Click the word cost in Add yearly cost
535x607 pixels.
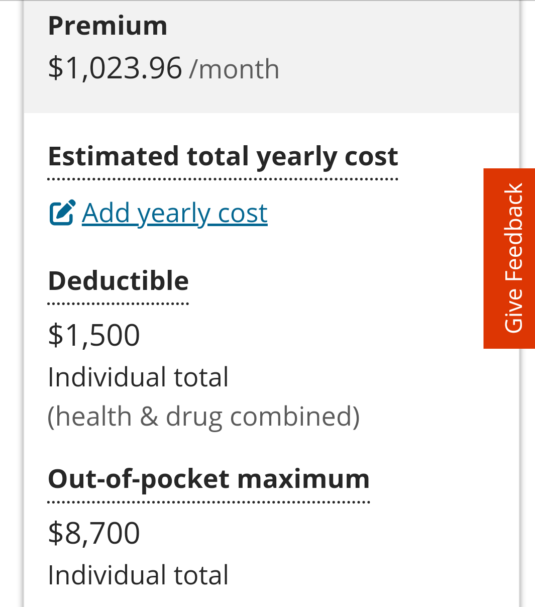click(243, 213)
